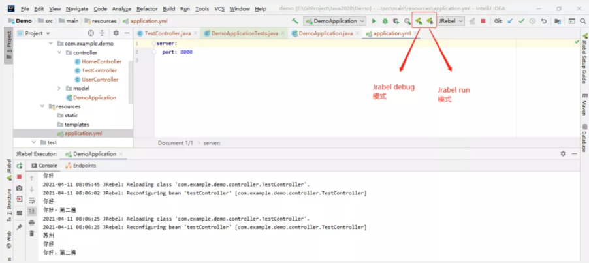Clear console with the trash icon
The height and width of the screenshot is (263, 589).
point(32,234)
